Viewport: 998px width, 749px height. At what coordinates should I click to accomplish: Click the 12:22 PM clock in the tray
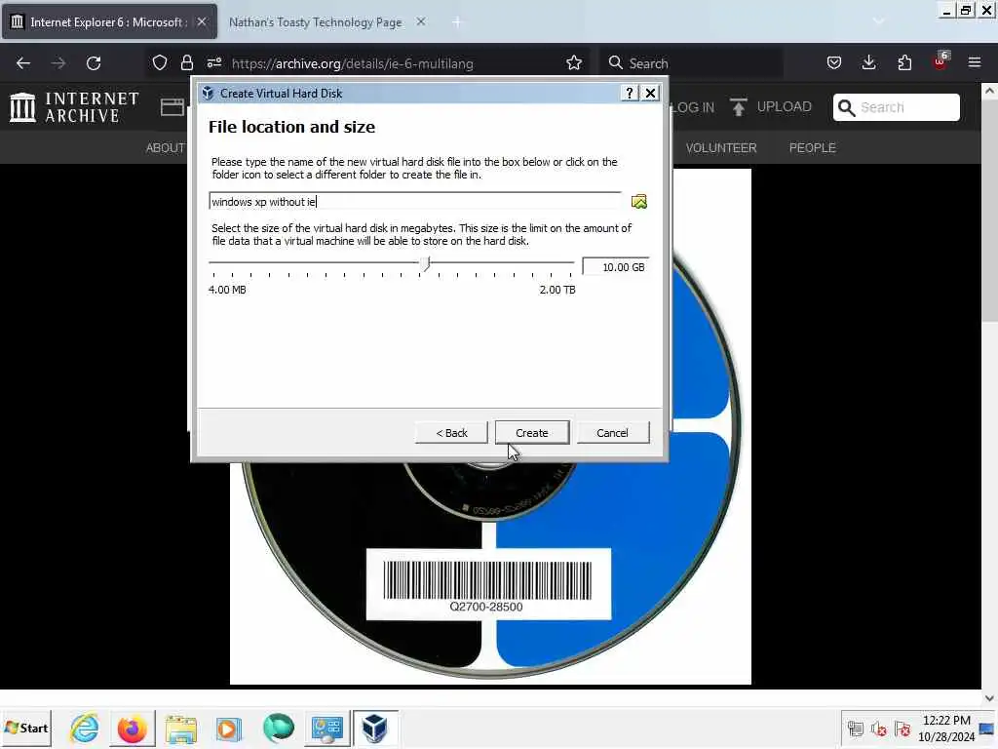[x=945, y=721]
